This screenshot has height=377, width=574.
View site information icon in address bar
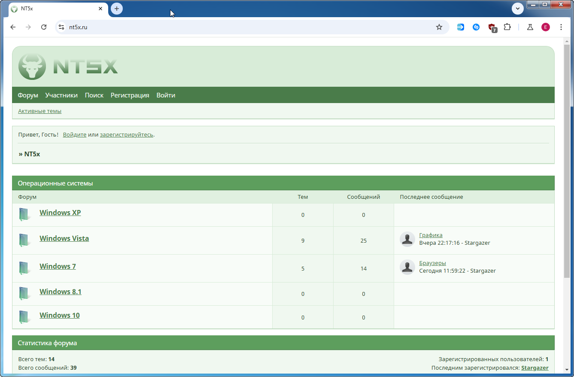(61, 27)
